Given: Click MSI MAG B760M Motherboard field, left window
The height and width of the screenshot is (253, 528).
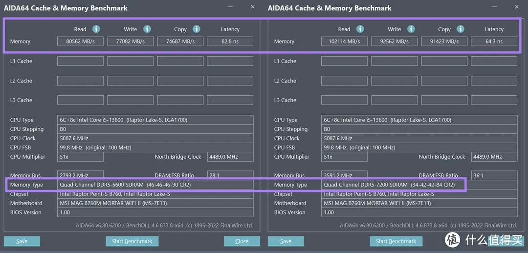Looking at the screenshot, I should (155, 203).
